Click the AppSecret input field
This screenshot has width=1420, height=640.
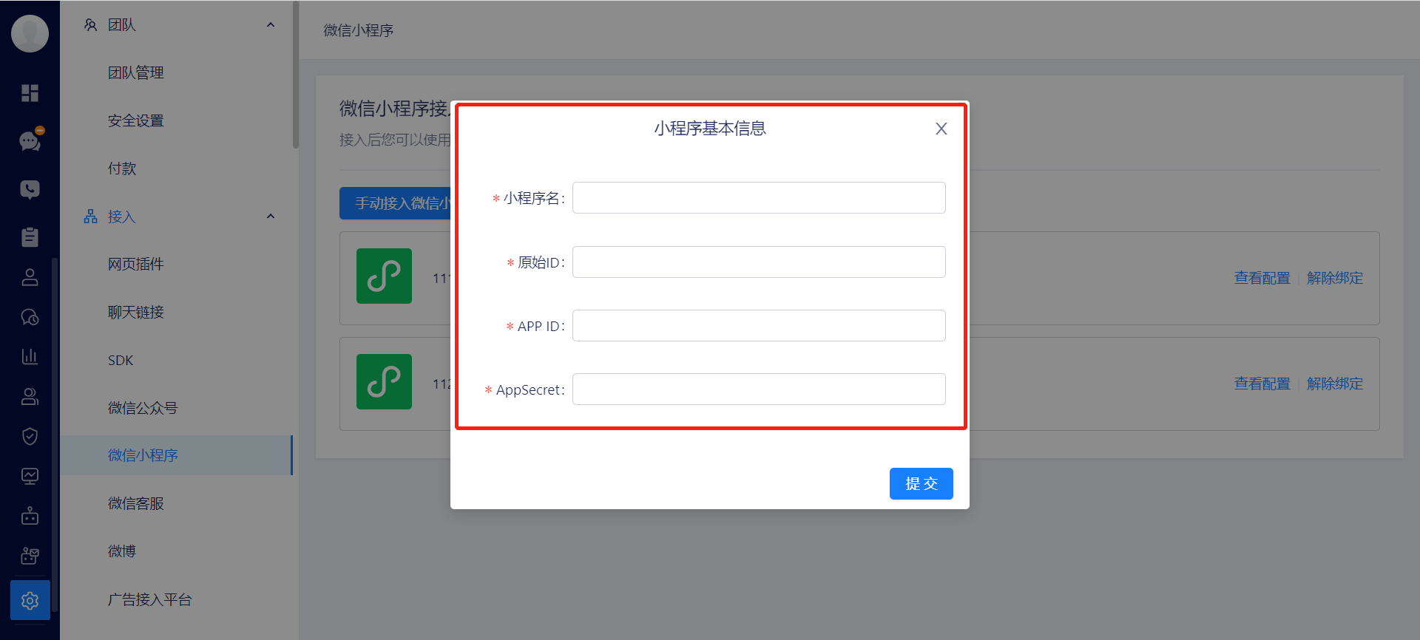pos(759,389)
